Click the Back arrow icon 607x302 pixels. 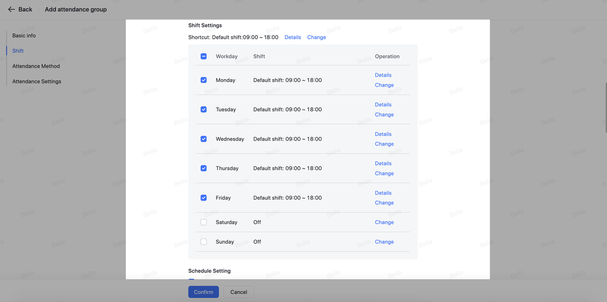pyautogui.click(x=11, y=9)
